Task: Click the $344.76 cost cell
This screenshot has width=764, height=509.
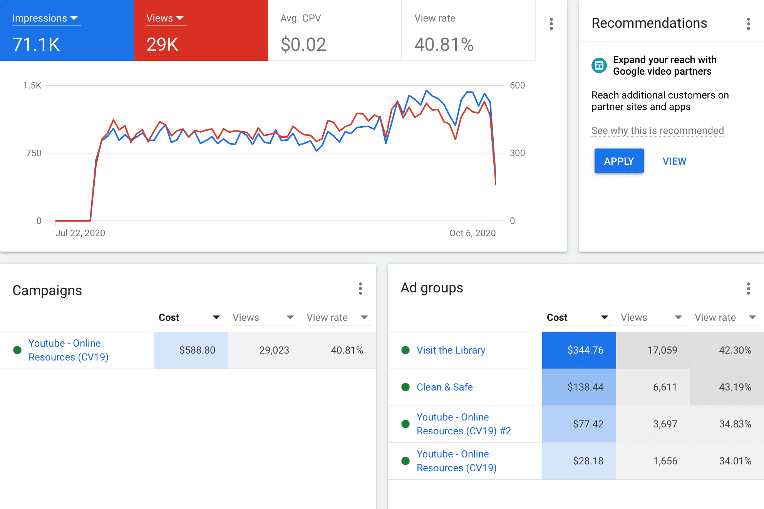Action: (579, 350)
